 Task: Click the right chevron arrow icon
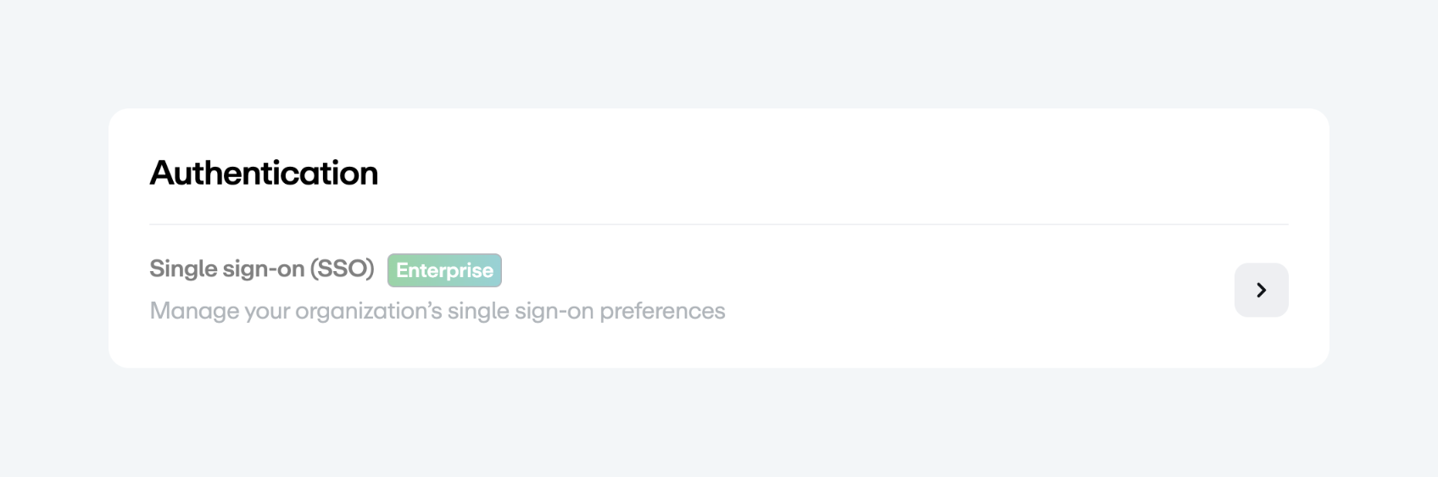[x=1262, y=291]
